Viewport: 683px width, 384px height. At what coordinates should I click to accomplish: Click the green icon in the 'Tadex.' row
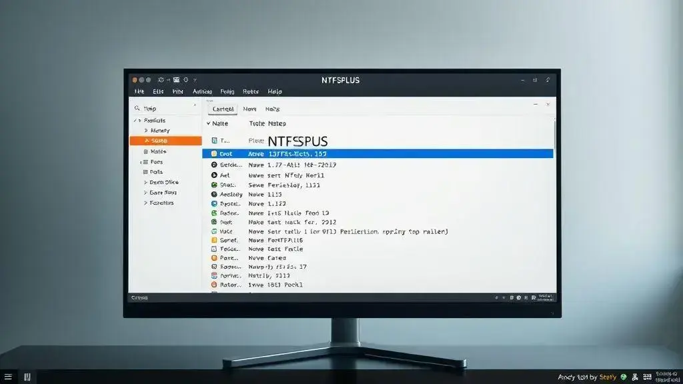[x=214, y=213]
